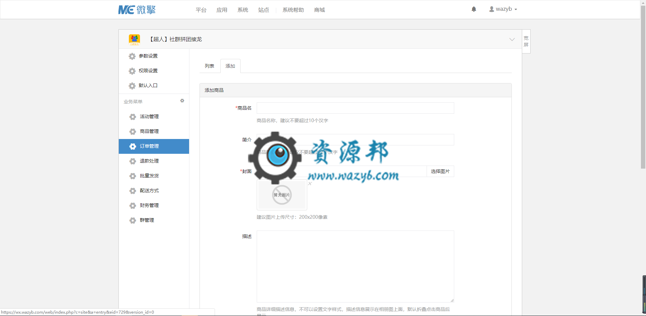Click the user avatar icon beside wazyb
Image resolution: width=646 pixels, height=316 pixels.
click(492, 9)
